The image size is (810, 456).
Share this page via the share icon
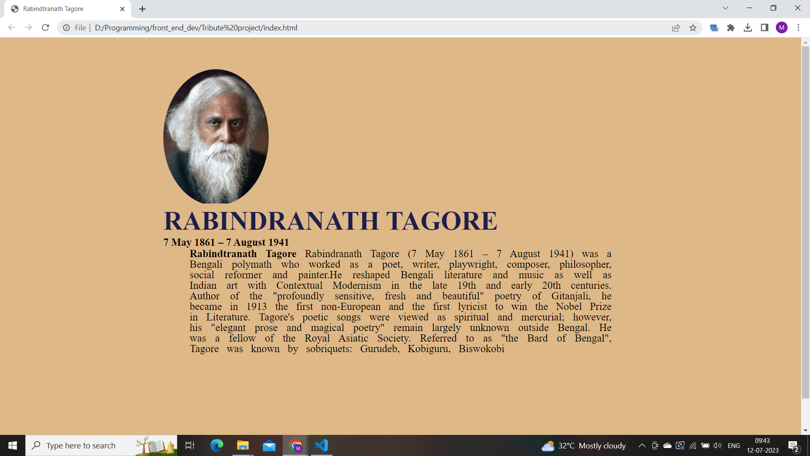click(676, 28)
